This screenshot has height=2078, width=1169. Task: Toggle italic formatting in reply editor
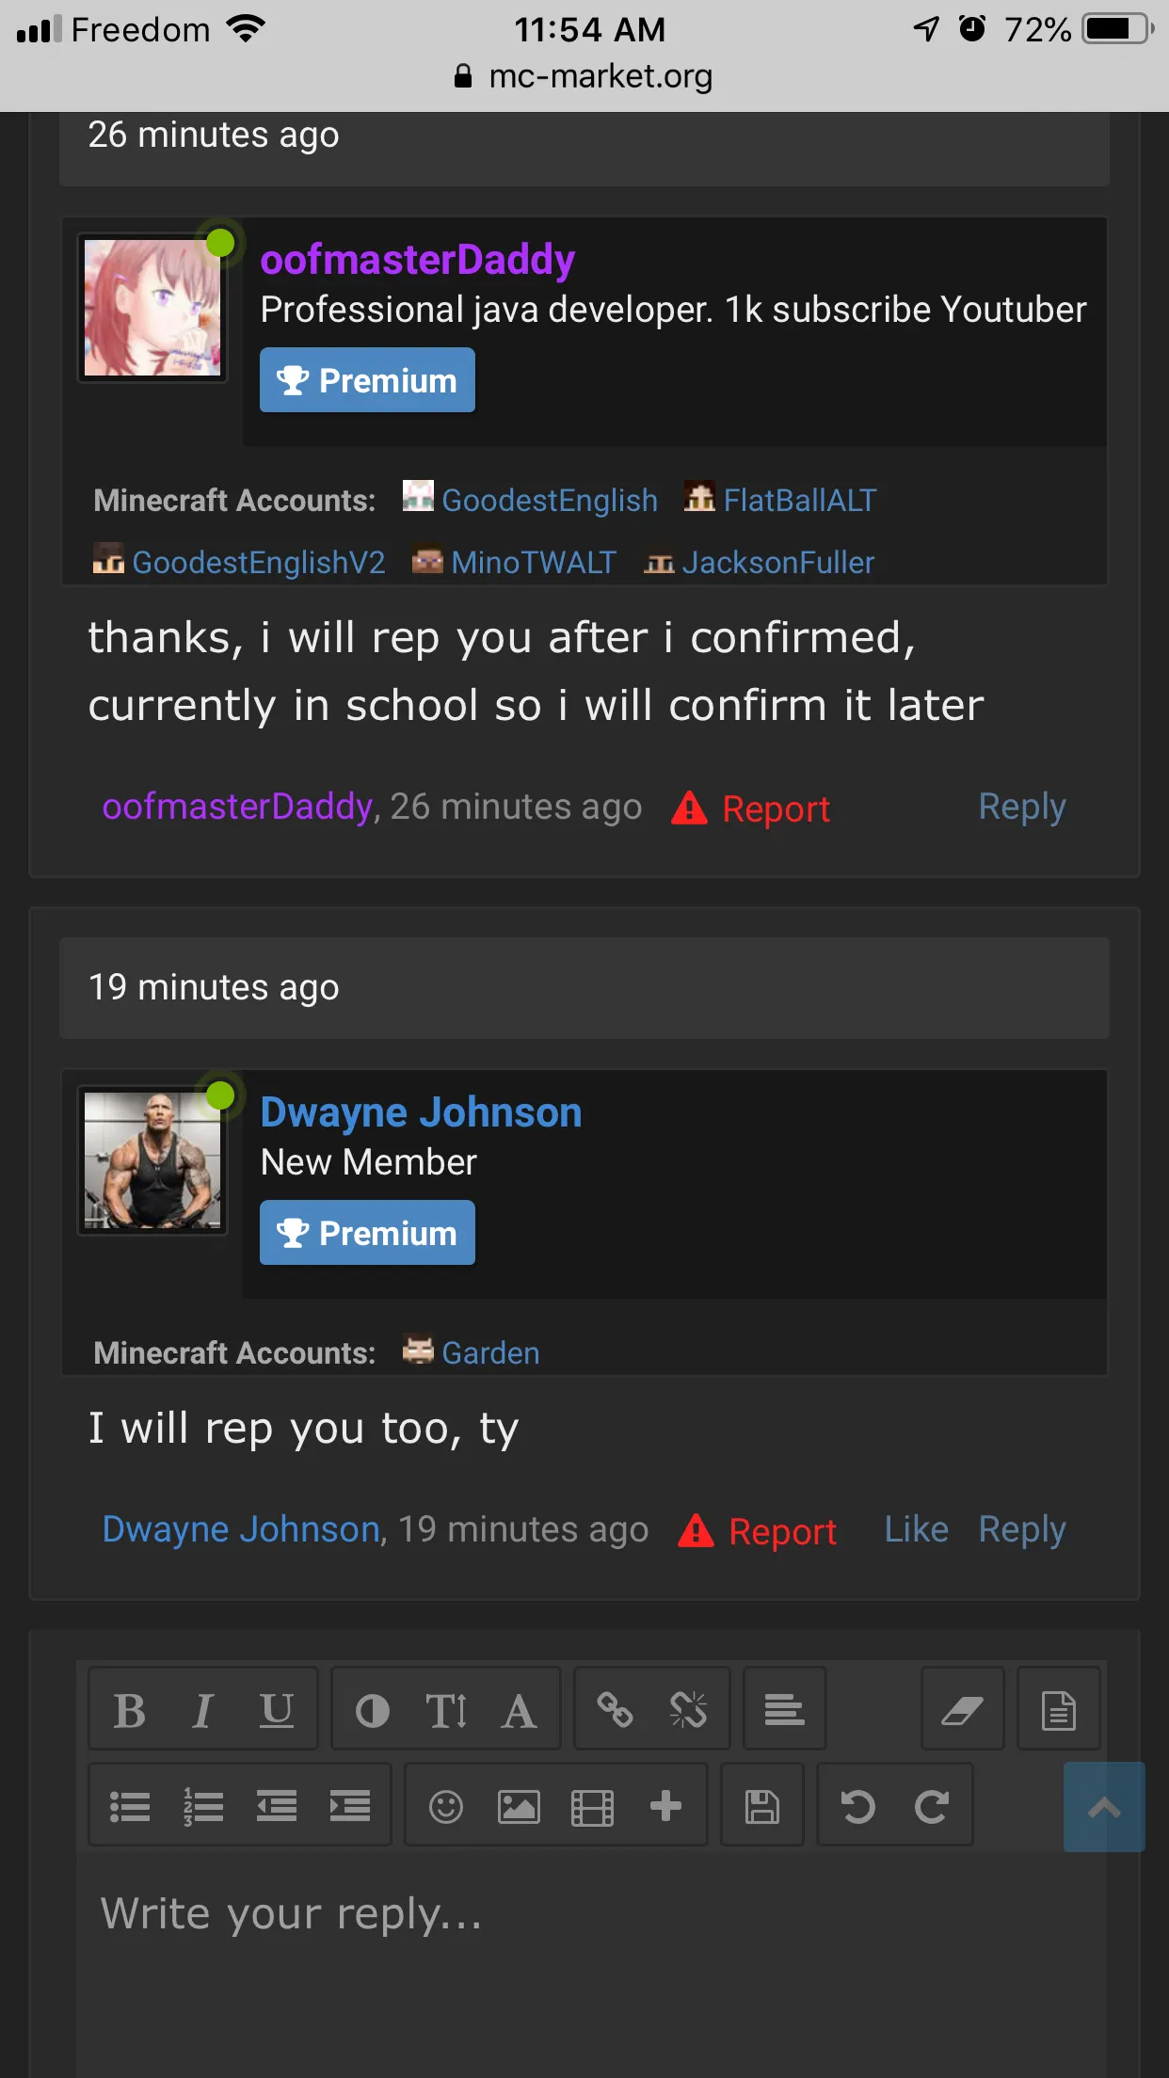(202, 1710)
